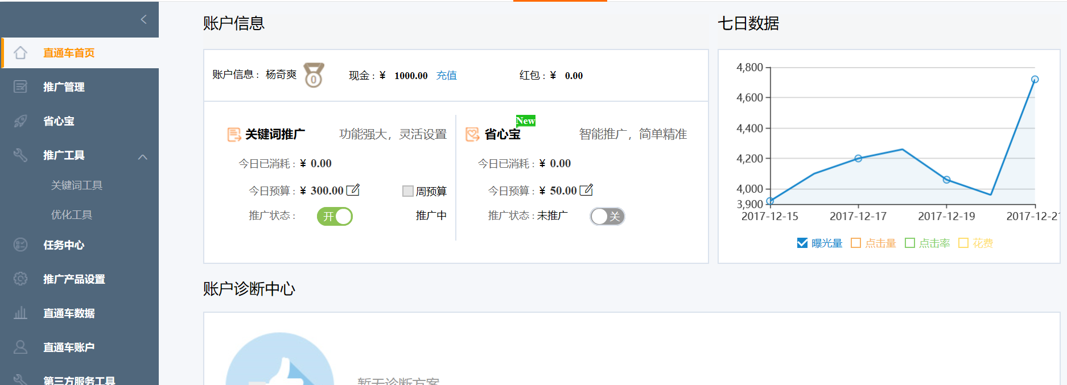Click the green New badge

[526, 121]
